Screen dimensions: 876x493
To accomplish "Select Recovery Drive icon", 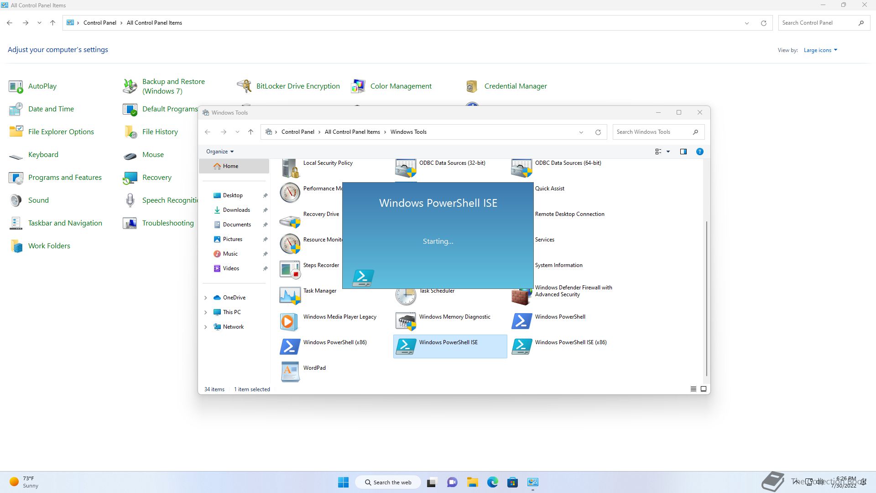I will [x=290, y=221].
